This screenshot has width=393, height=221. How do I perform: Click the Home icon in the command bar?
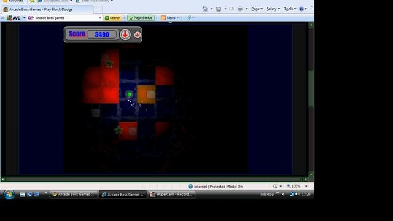(x=204, y=9)
